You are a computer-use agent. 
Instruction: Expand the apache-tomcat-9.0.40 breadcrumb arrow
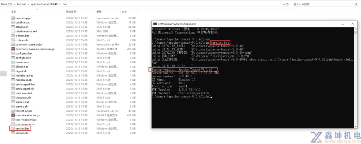point(60,4)
